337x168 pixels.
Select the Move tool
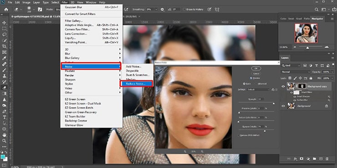4,23
